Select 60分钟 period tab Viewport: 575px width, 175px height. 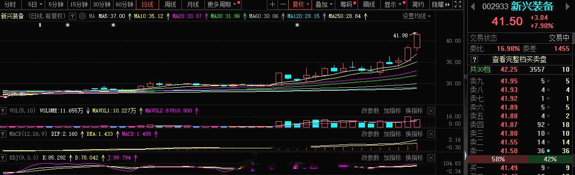point(124,4)
